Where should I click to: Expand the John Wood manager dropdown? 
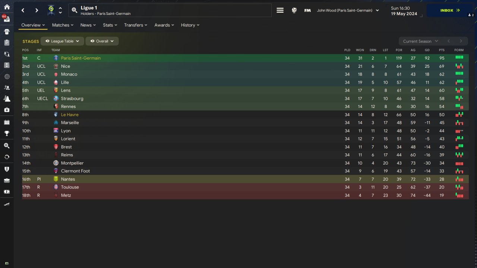point(348,10)
